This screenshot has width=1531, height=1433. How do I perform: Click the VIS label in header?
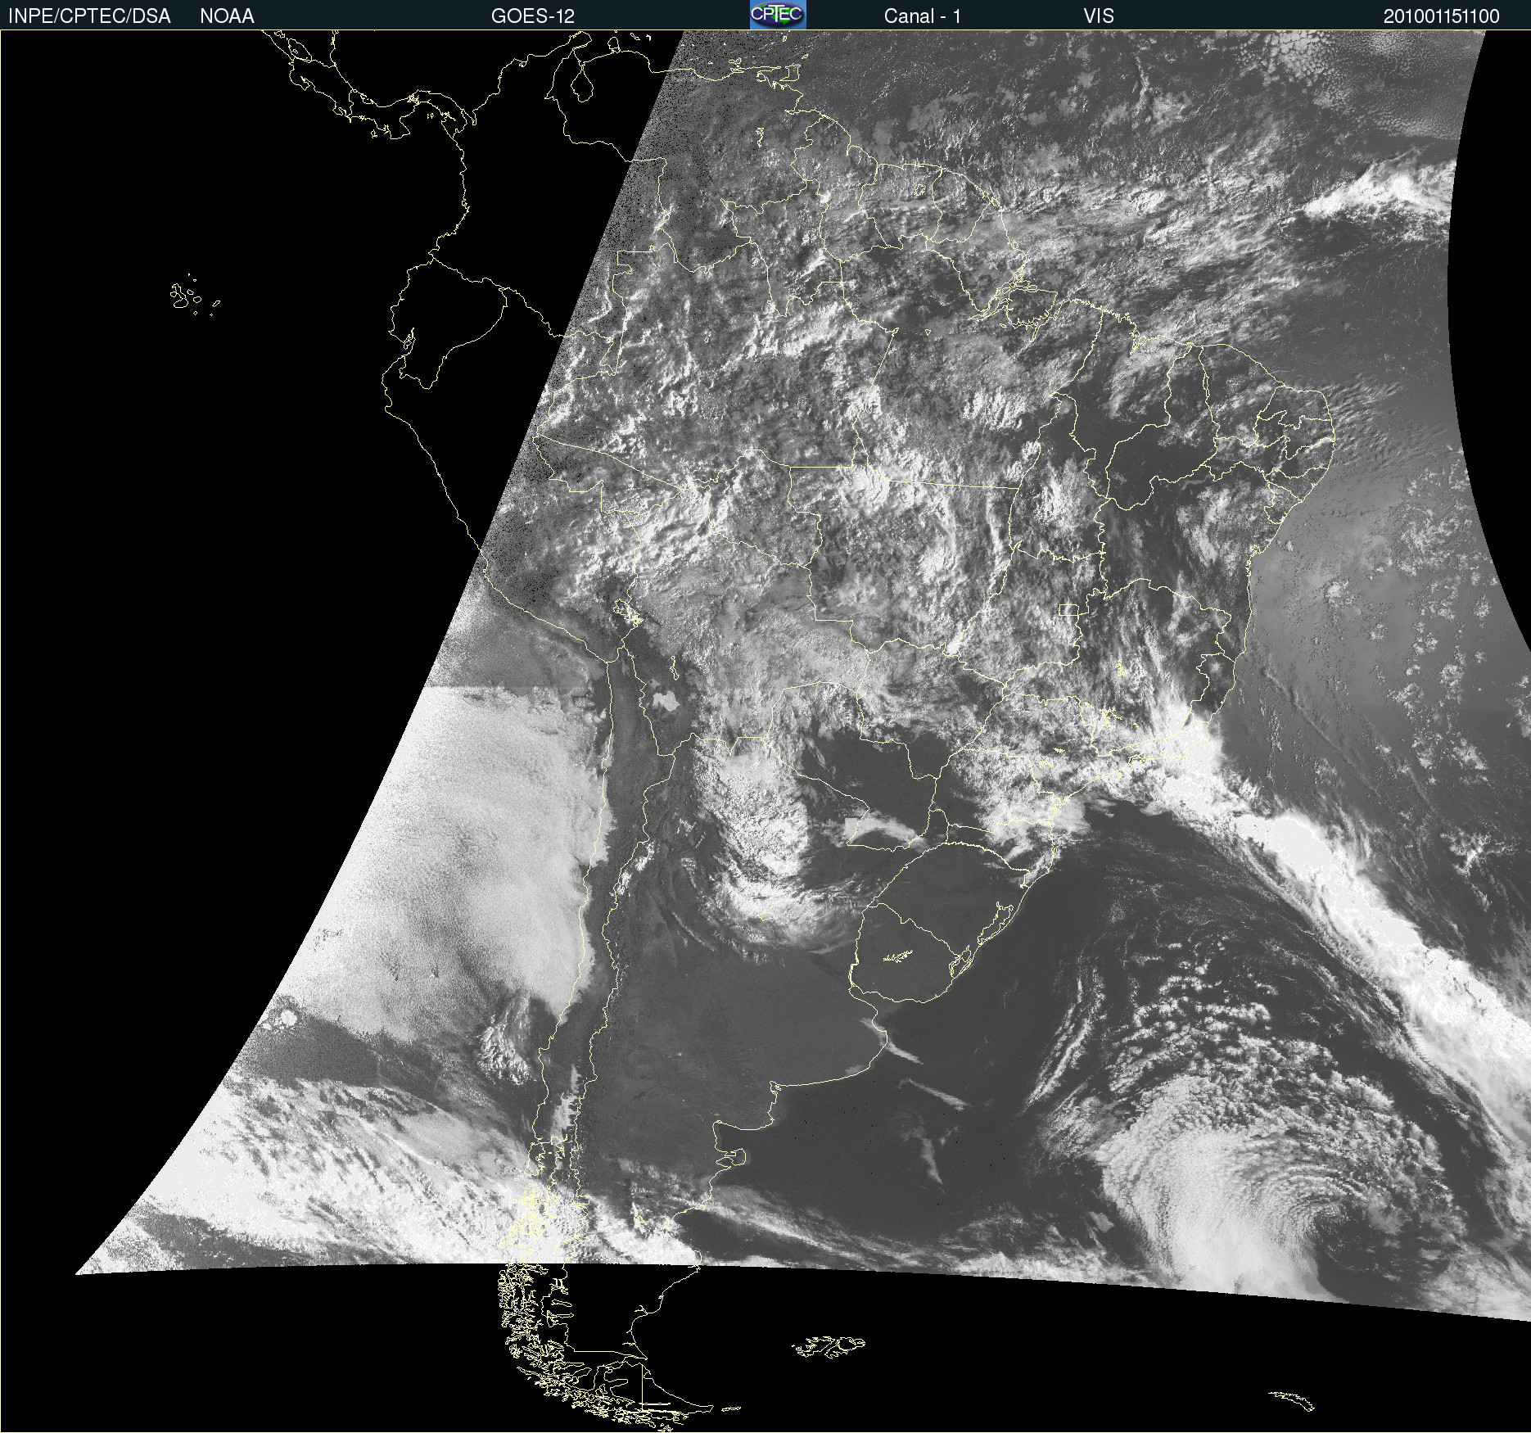[1099, 16]
